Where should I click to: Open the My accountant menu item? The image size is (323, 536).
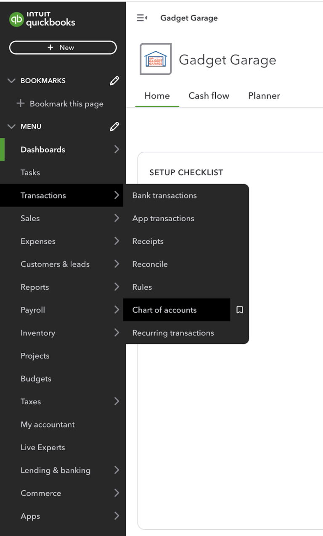(x=47, y=424)
